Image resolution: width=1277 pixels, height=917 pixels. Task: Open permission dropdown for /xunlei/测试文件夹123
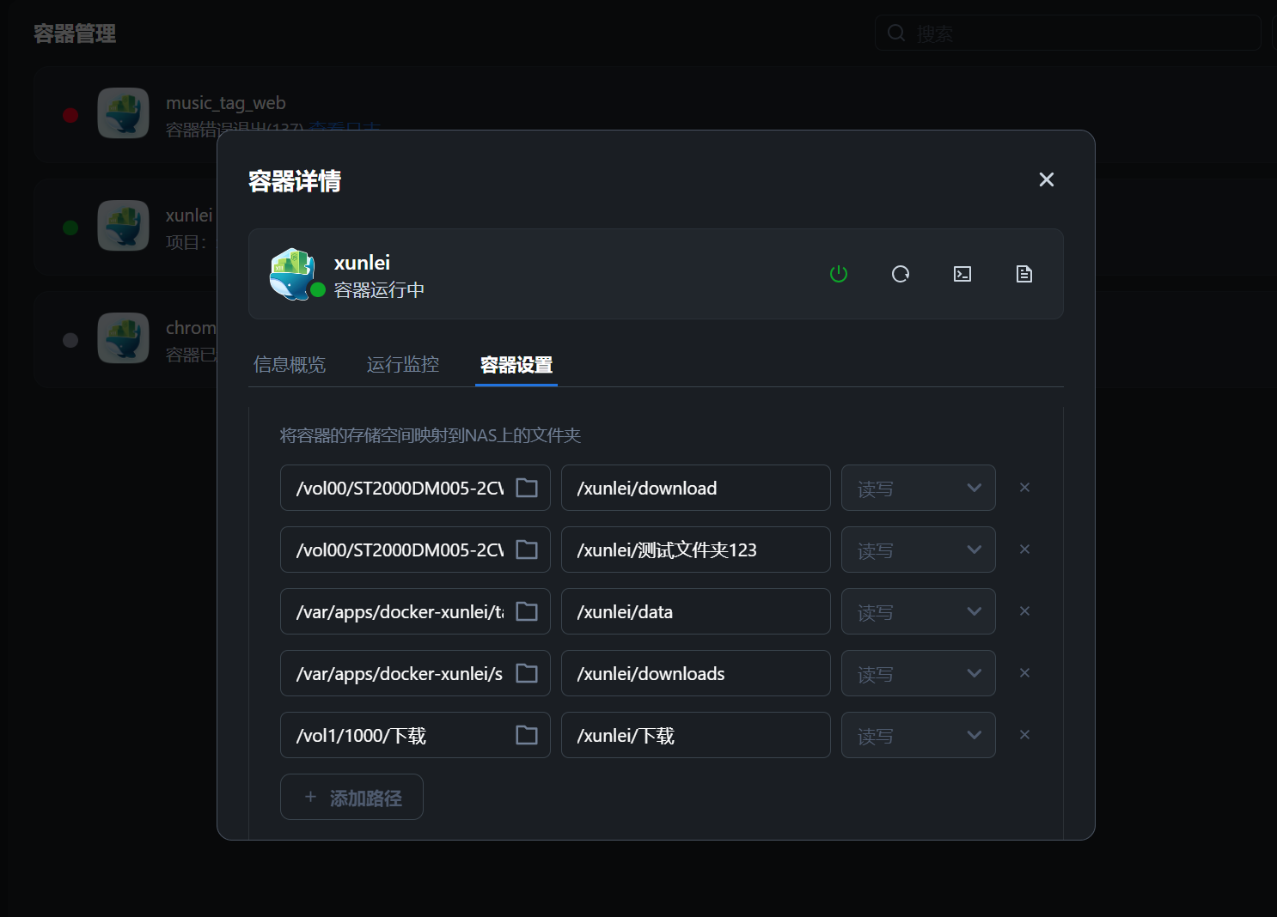[919, 550]
